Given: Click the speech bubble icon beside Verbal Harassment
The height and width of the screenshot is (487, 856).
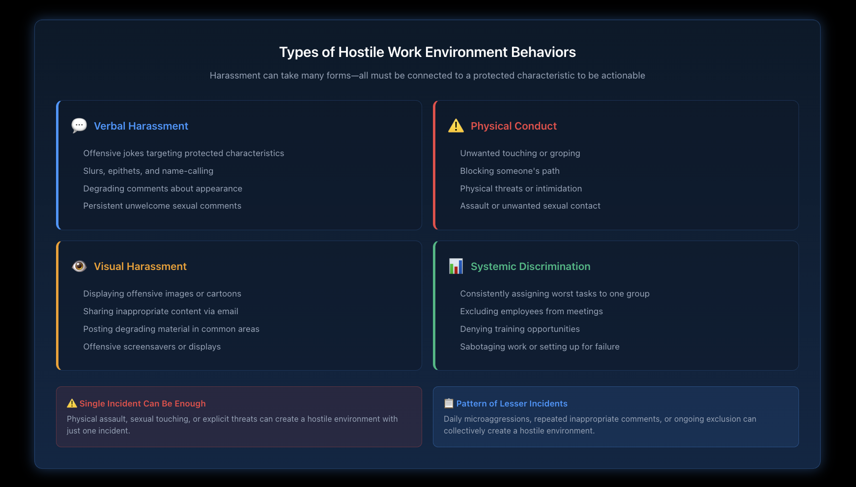Looking at the screenshot, I should [x=79, y=126].
